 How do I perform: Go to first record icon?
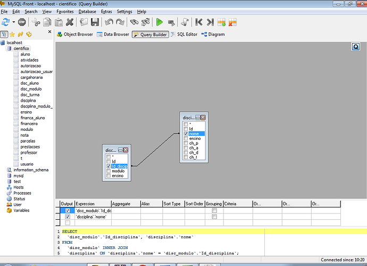pyautogui.click(x=199, y=22)
